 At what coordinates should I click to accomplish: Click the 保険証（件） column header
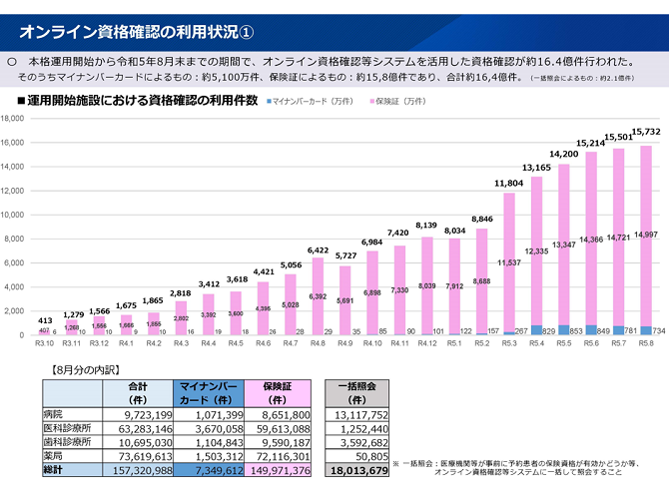[x=278, y=393]
